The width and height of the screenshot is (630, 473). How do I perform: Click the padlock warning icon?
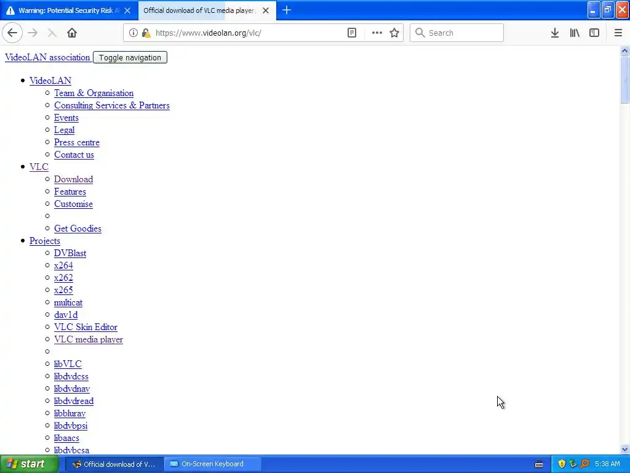click(146, 33)
